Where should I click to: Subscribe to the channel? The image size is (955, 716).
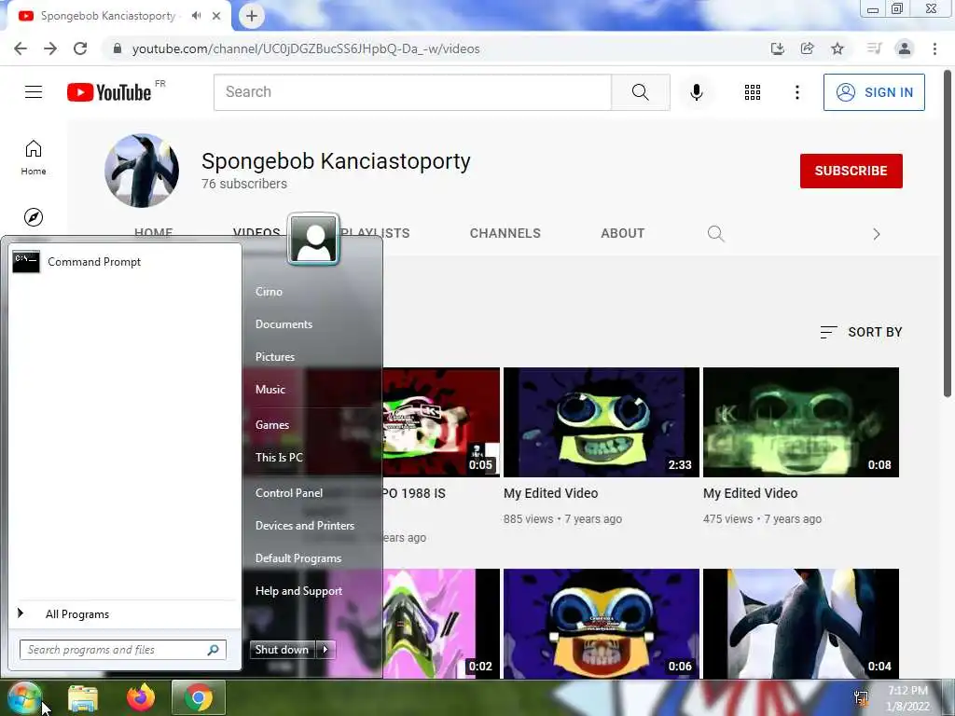[x=851, y=172]
